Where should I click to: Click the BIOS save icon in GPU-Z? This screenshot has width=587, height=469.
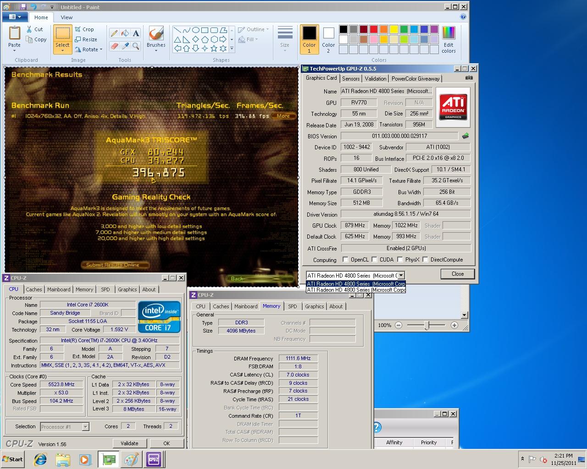click(x=465, y=136)
